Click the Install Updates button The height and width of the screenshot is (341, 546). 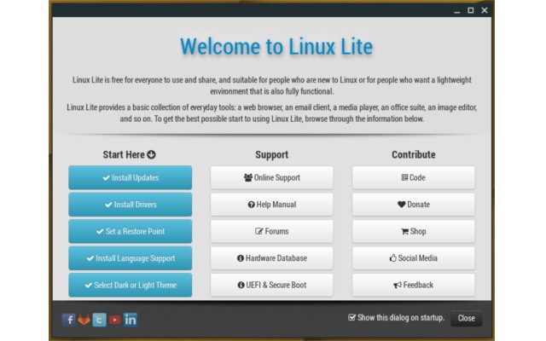[x=131, y=177]
